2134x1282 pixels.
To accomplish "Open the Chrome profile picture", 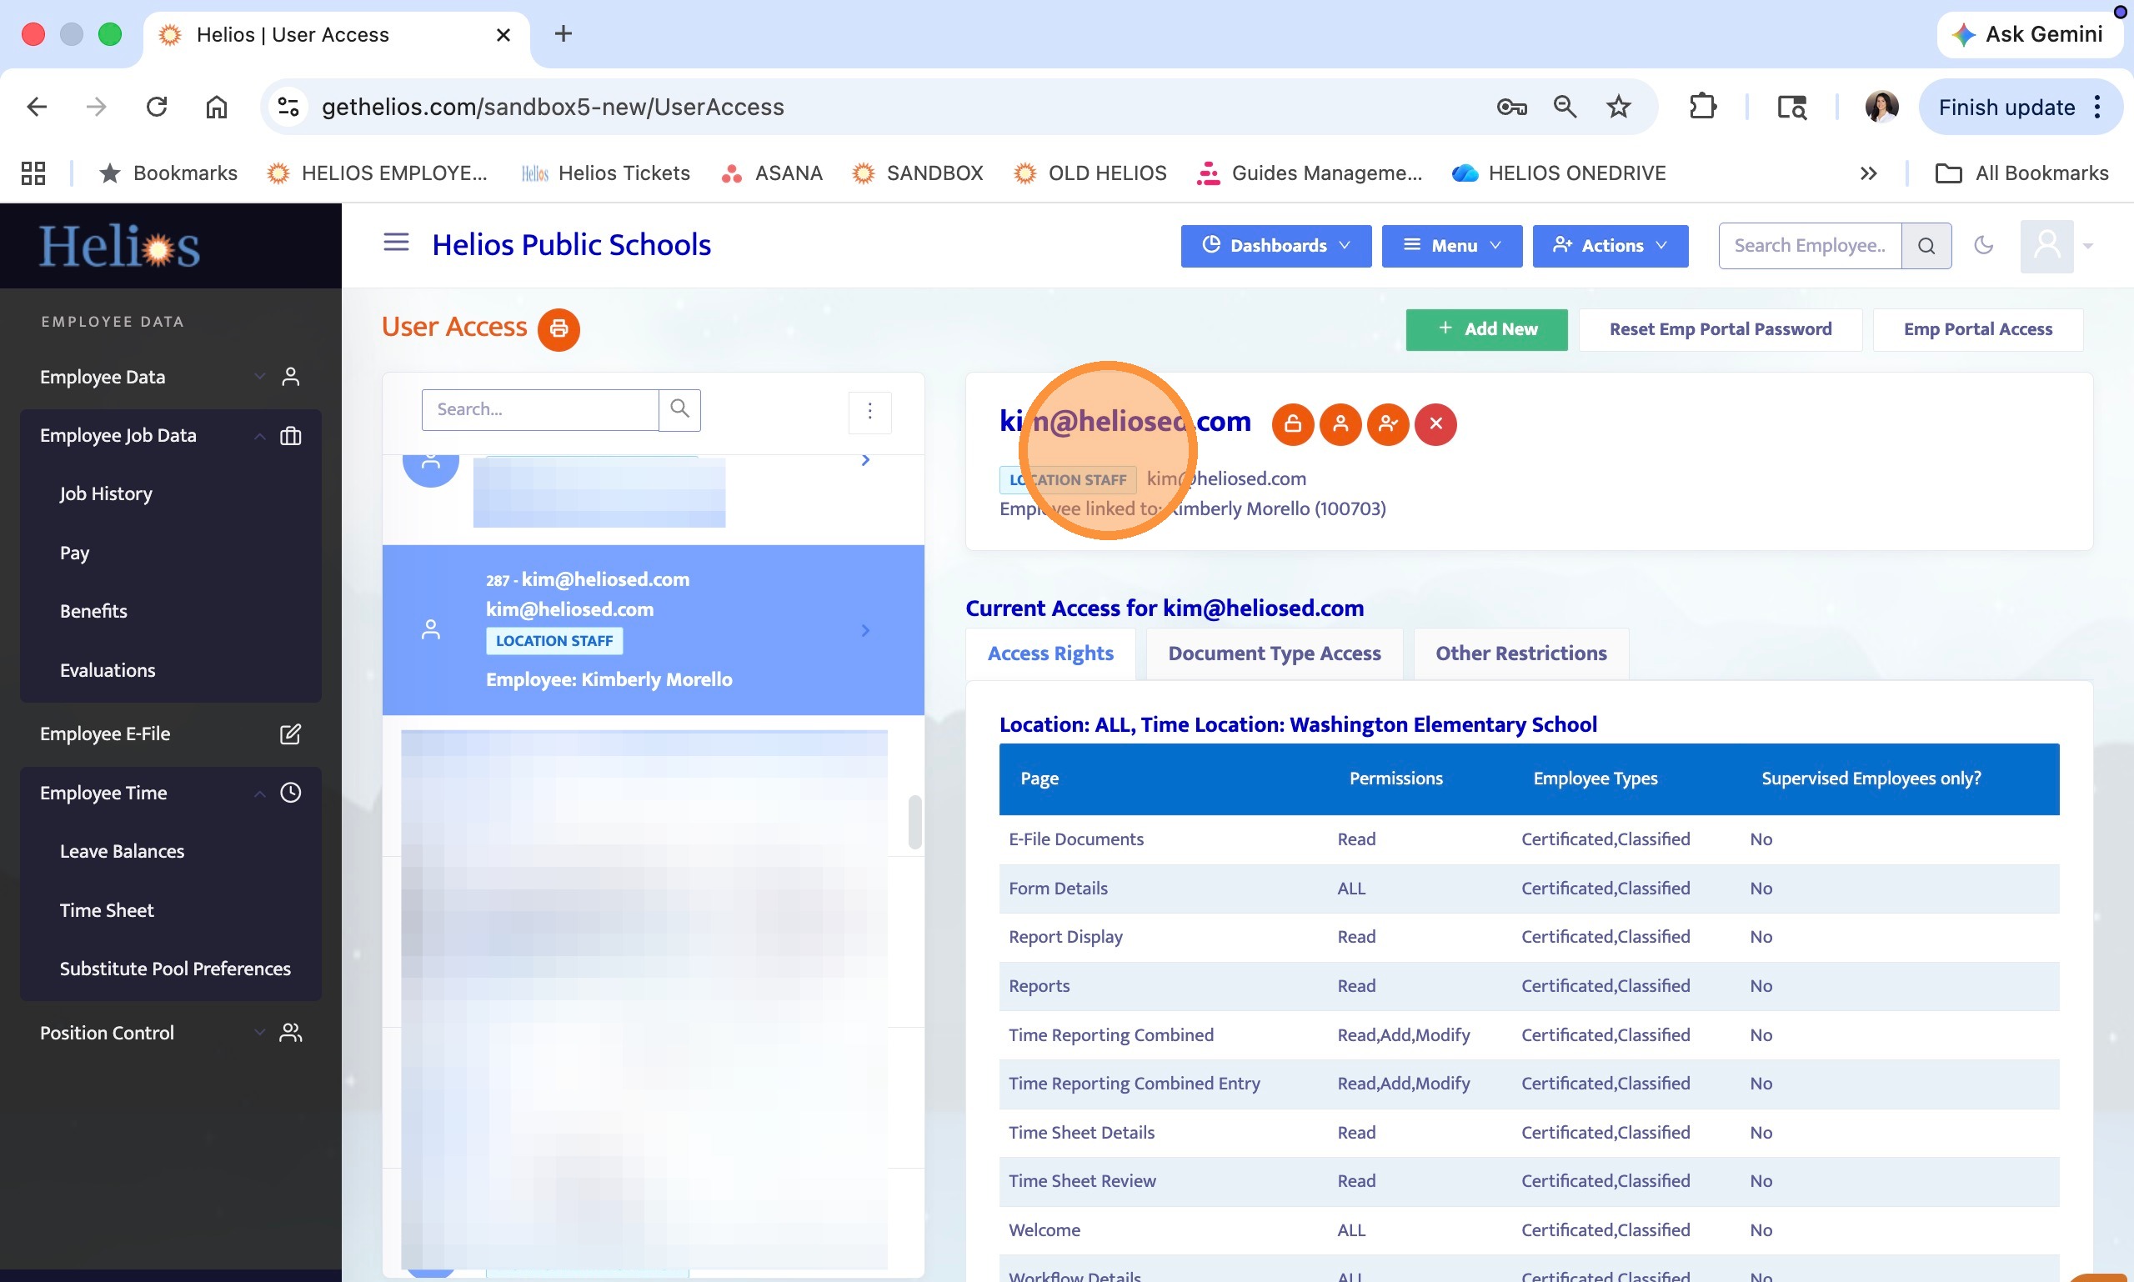I will click(x=1881, y=108).
